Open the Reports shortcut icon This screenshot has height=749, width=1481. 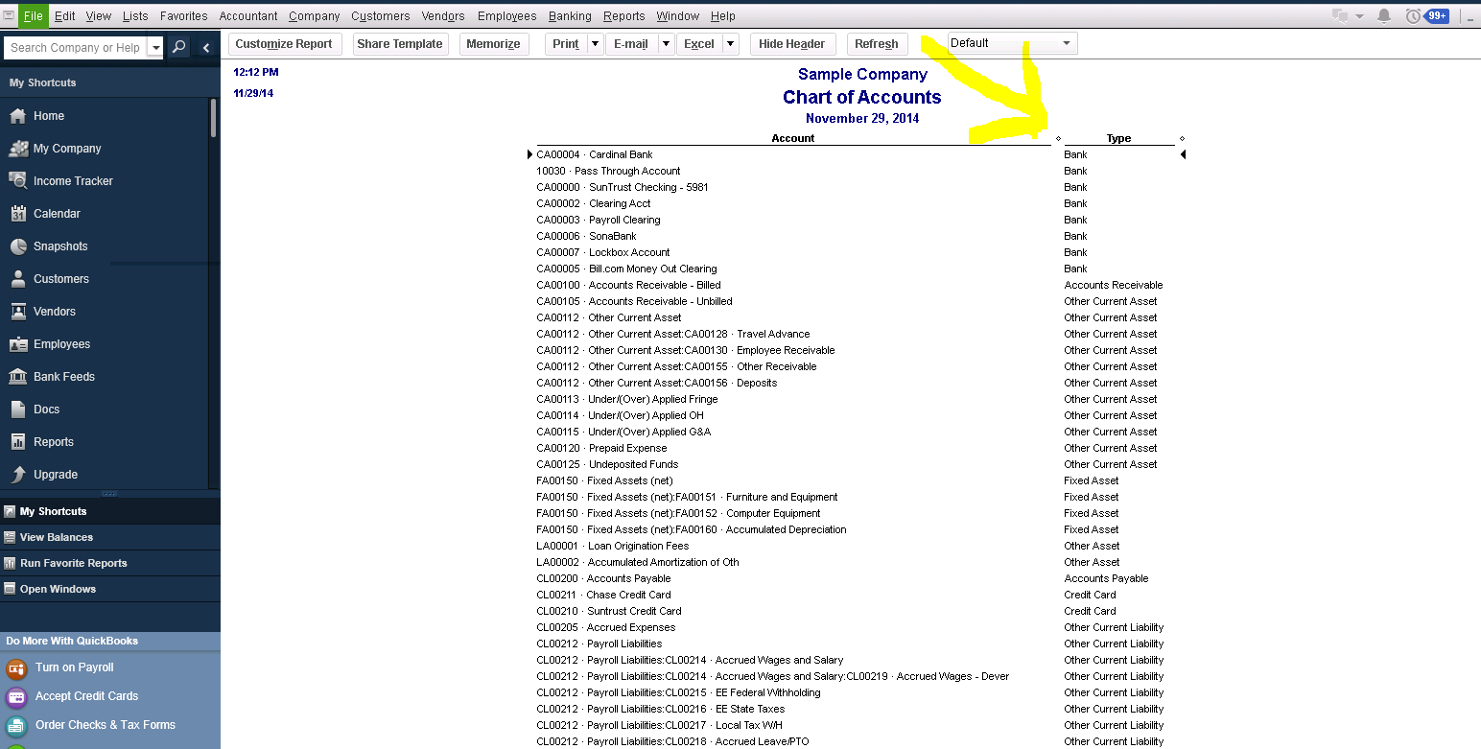pyautogui.click(x=17, y=442)
